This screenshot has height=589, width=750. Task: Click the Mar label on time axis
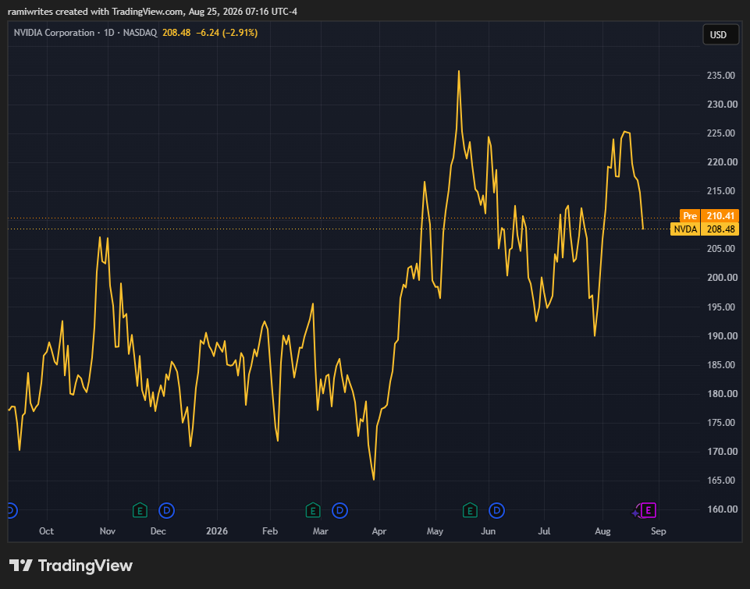click(321, 531)
